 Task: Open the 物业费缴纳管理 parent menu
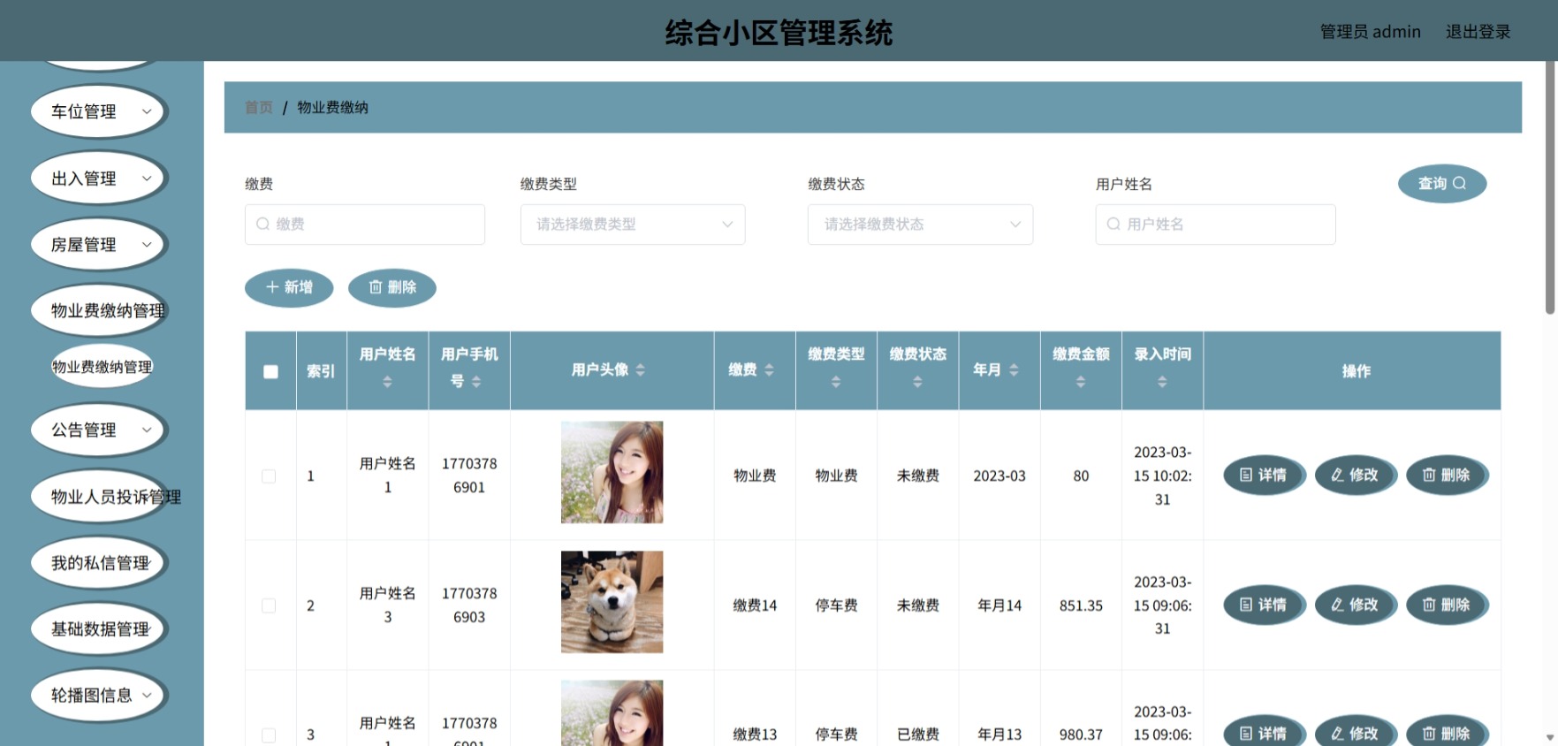click(99, 311)
